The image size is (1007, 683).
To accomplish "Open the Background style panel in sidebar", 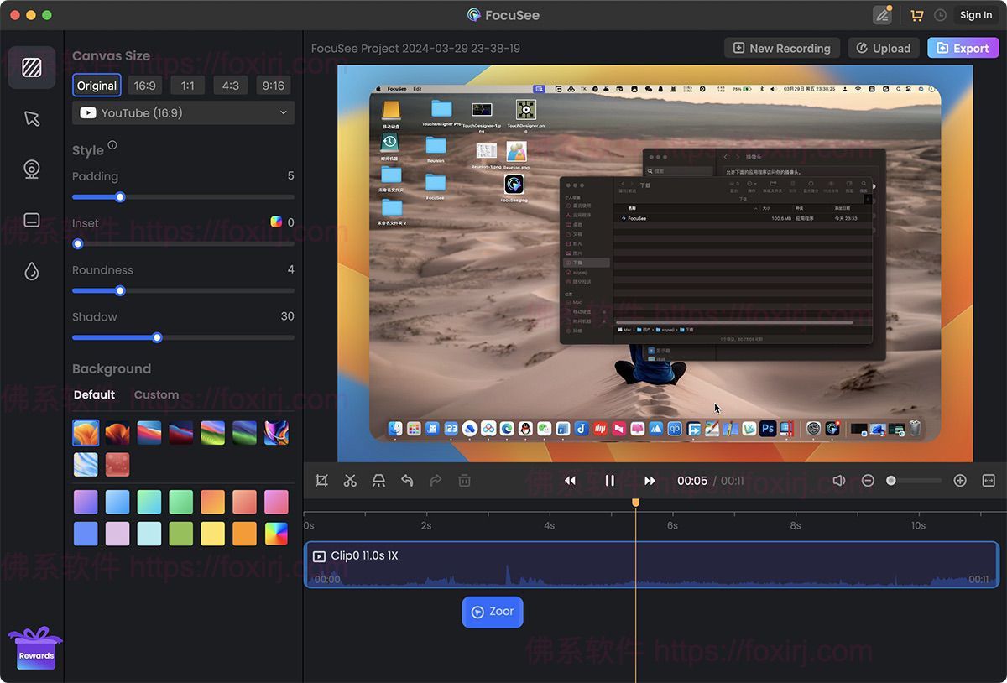I will pos(32,67).
